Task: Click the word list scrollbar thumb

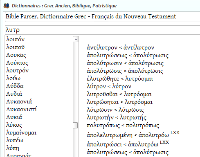Action: tap(75, 125)
